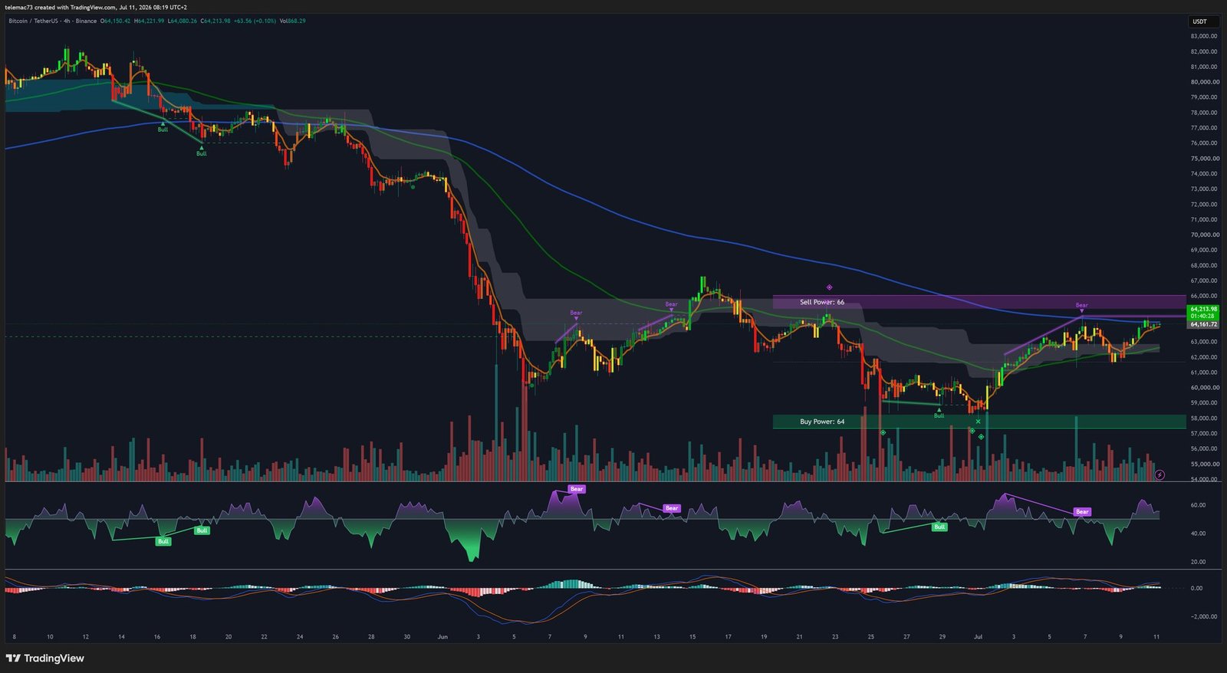This screenshot has height=673, width=1227.
Task: Click the +63.56 (+0.10%) change value
Action: 255,21
